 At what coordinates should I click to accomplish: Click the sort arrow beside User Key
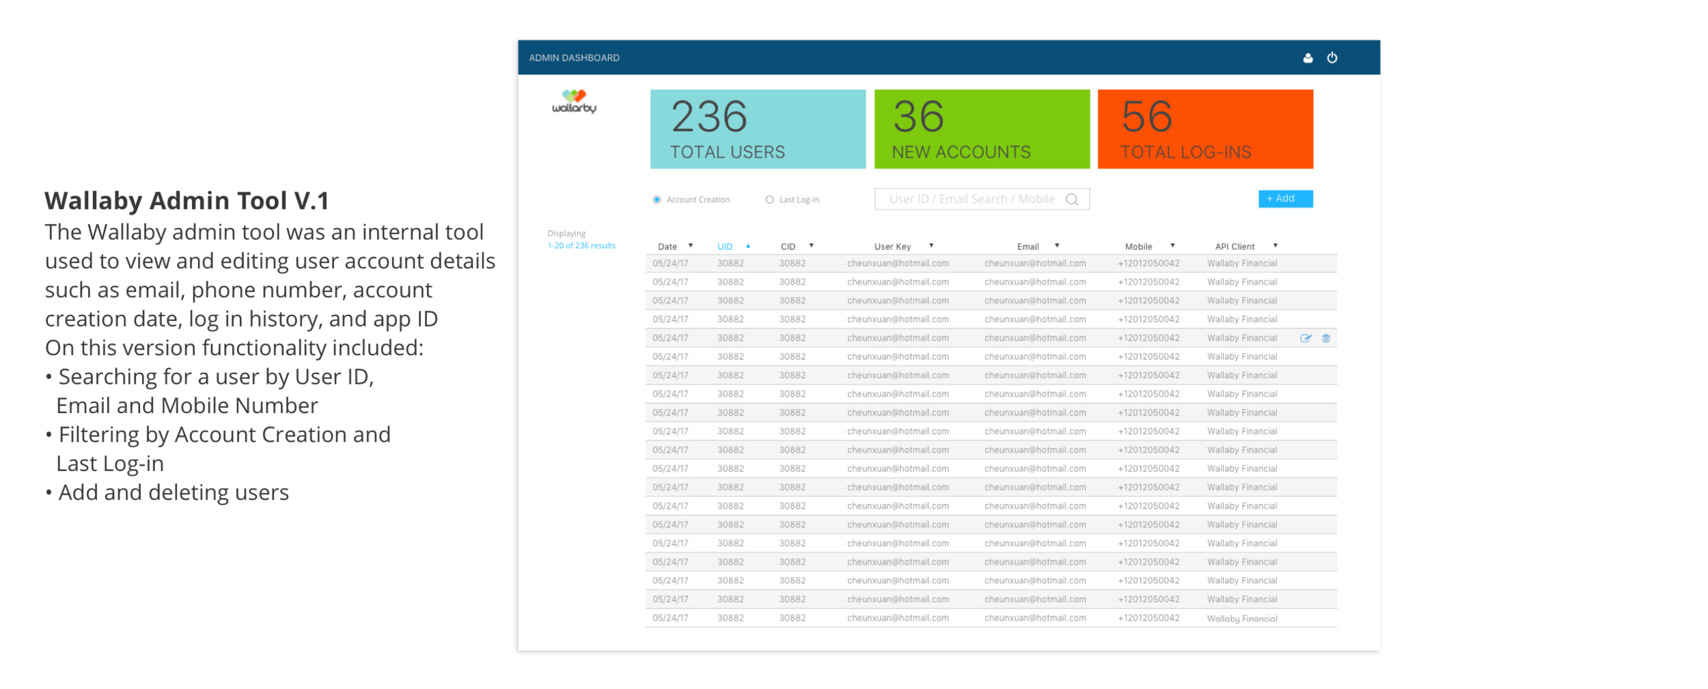point(931,245)
